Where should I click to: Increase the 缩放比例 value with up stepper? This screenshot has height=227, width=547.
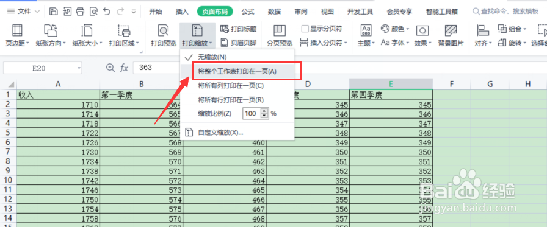click(x=265, y=111)
